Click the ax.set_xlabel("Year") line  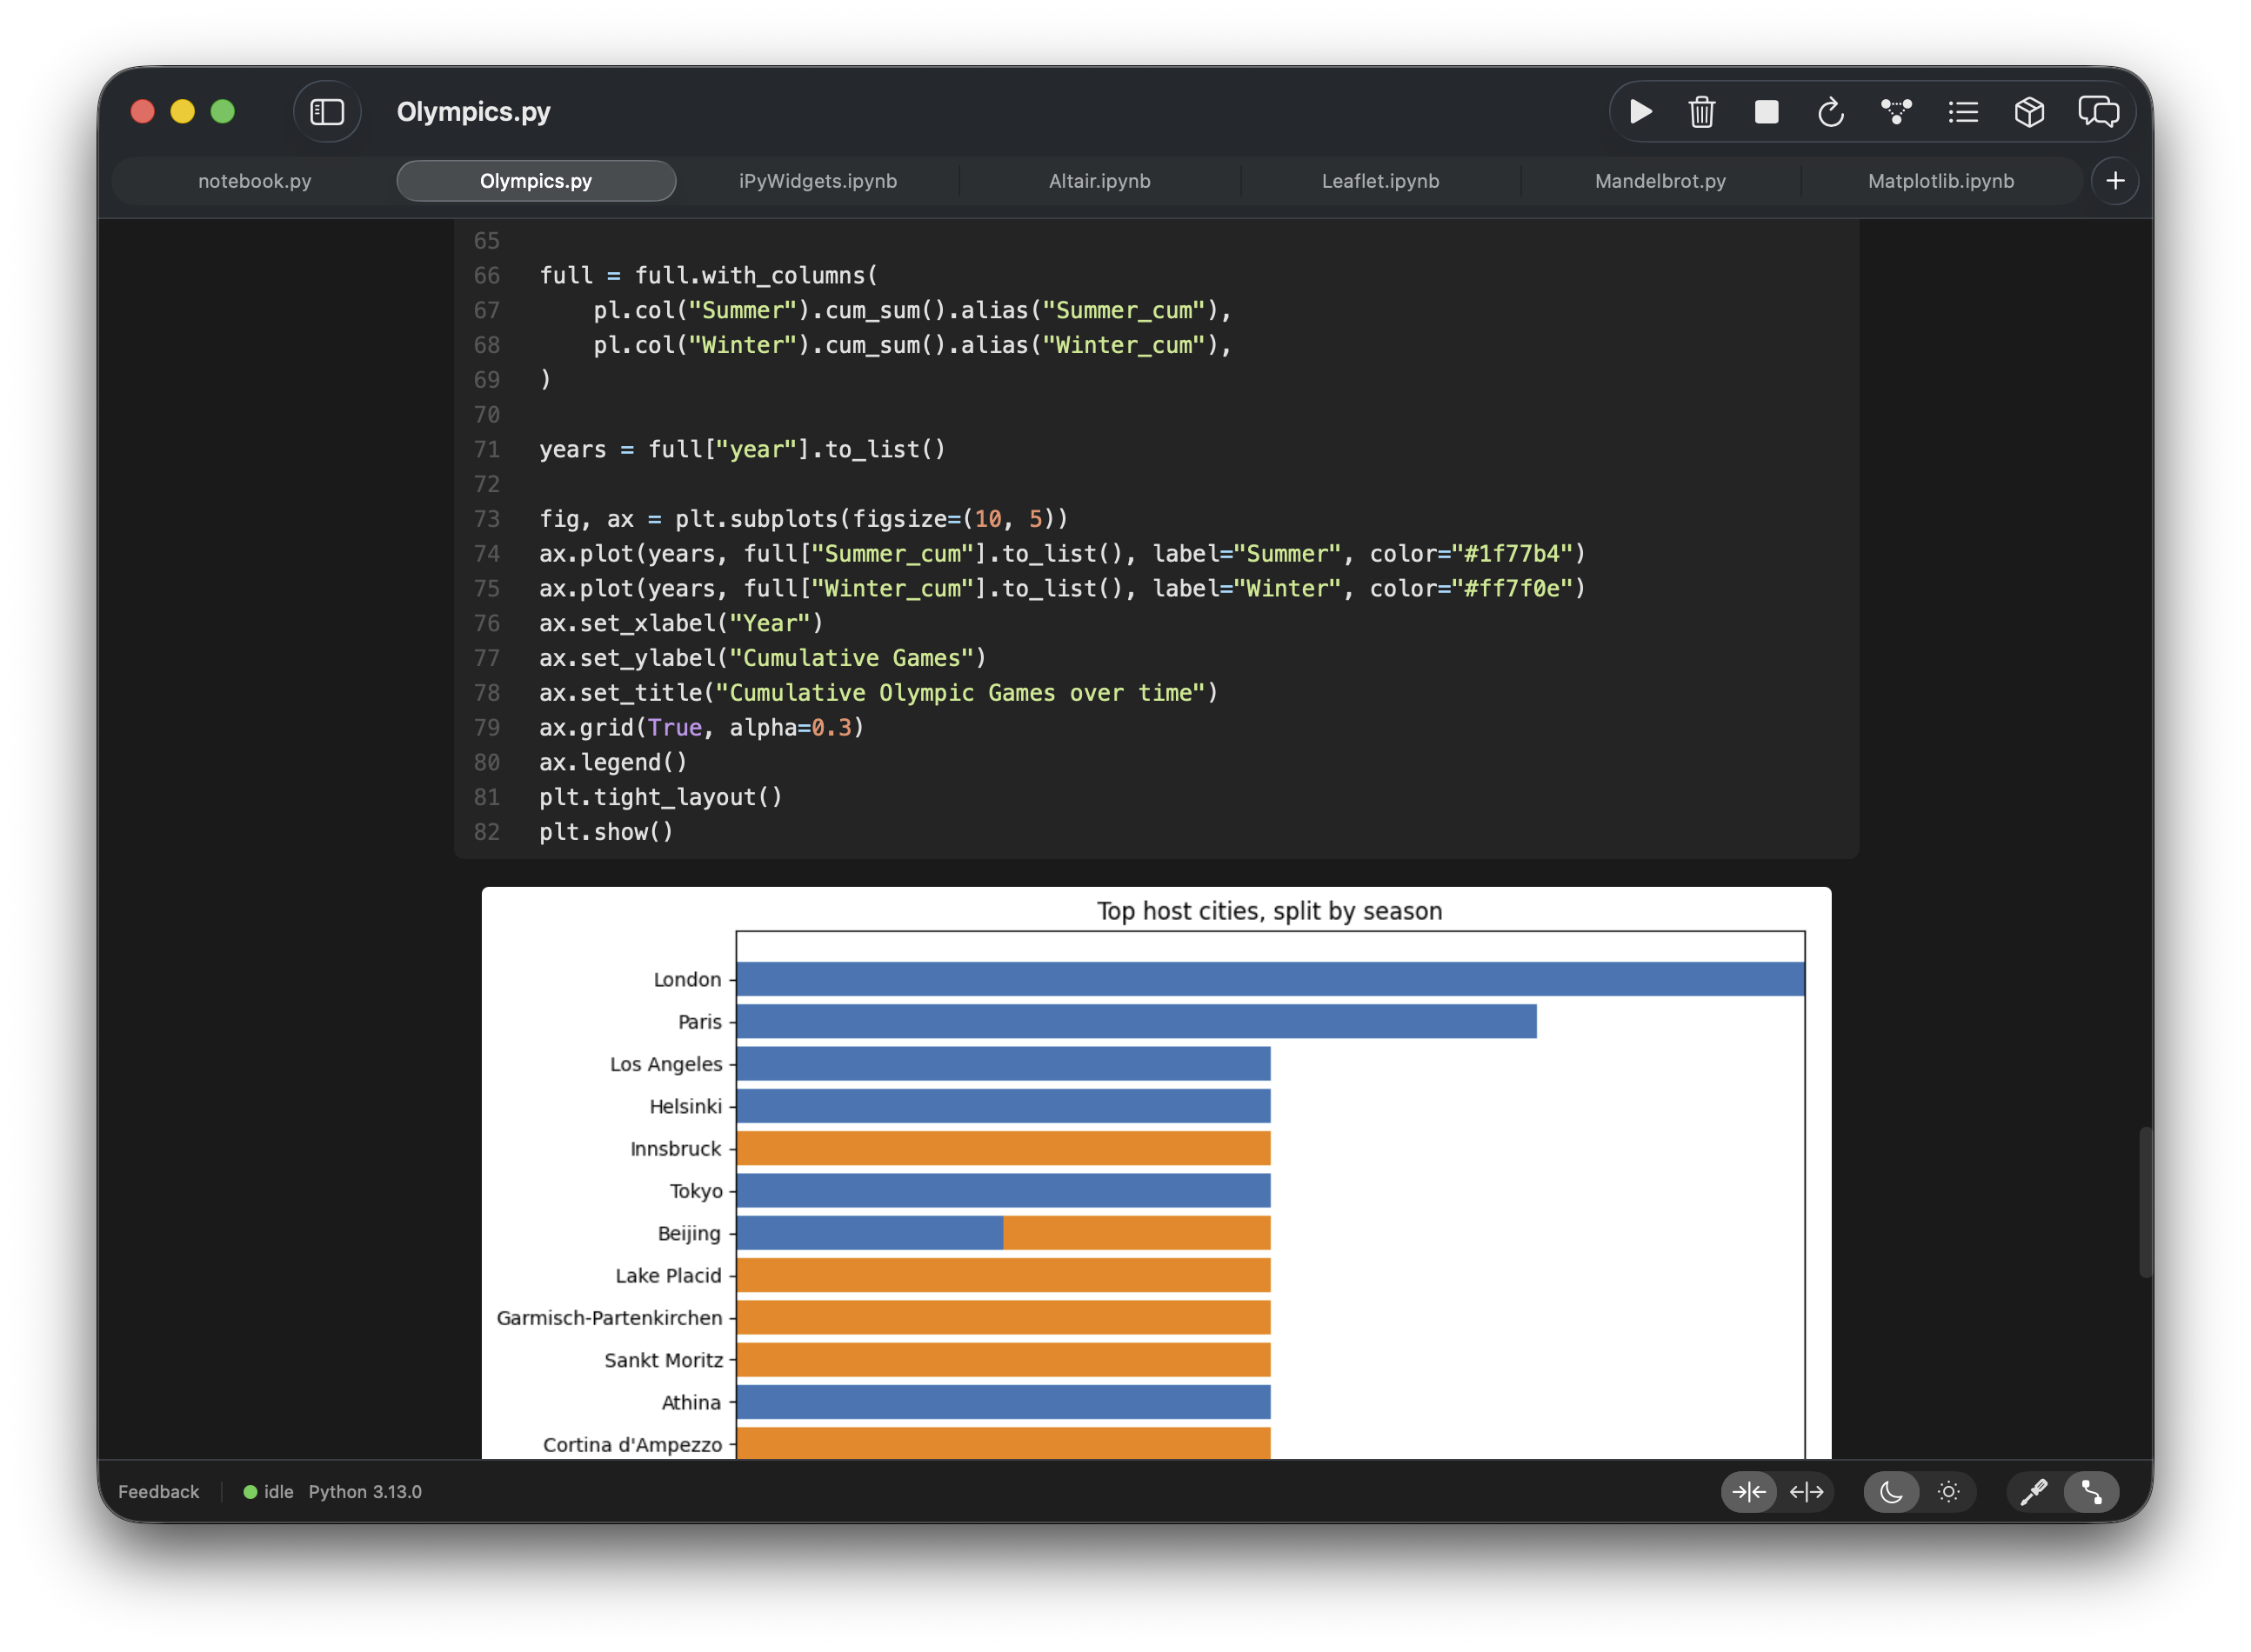[681, 624]
